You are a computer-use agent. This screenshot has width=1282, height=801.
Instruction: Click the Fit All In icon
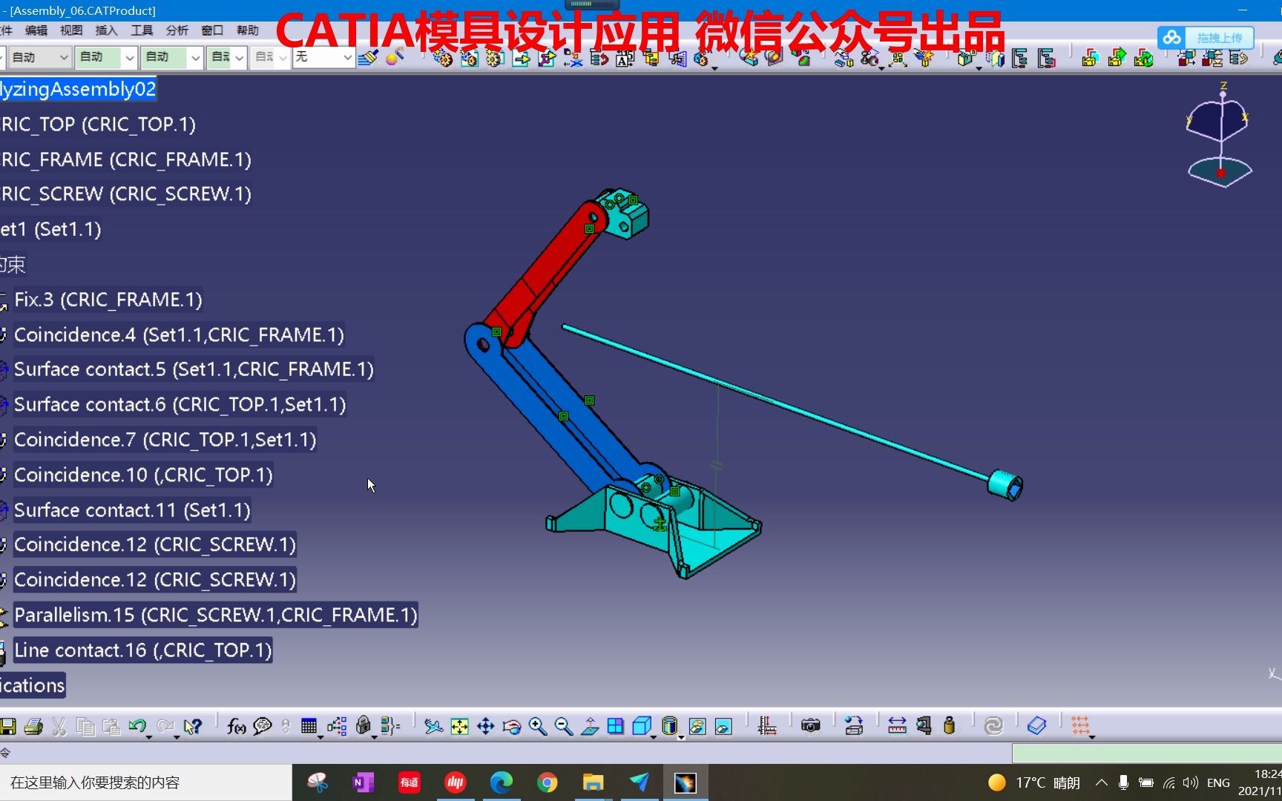(460, 726)
